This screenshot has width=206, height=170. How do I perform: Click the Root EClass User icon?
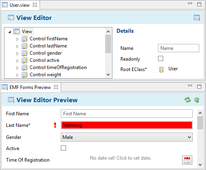coord(161,69)
